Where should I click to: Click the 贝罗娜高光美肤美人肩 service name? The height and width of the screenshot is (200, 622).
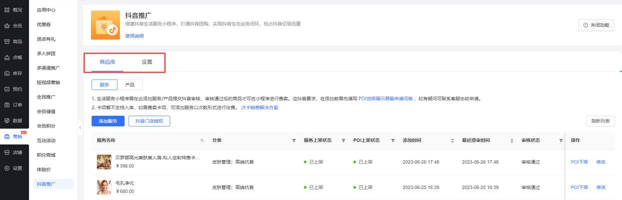click(158, 158)
